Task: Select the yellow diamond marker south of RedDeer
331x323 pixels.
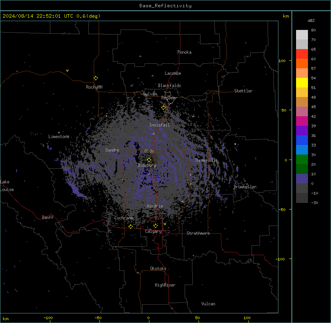Action: (164, 108)
